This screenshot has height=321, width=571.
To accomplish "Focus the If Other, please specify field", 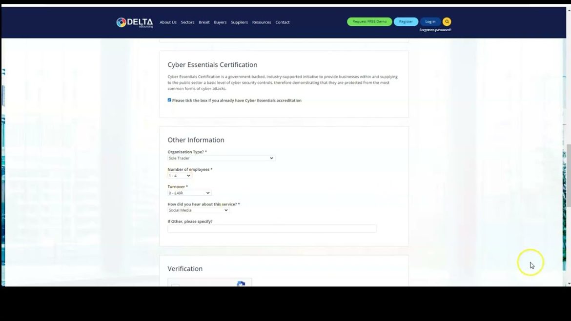I will click(272, 229).
